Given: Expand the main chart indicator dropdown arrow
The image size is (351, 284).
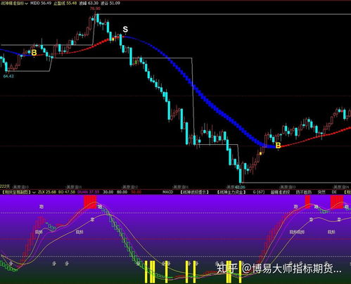Looking at the screenshot, I should (26, 4).
